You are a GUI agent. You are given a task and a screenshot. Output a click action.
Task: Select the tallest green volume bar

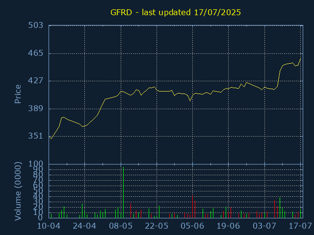tap(123, 192)
